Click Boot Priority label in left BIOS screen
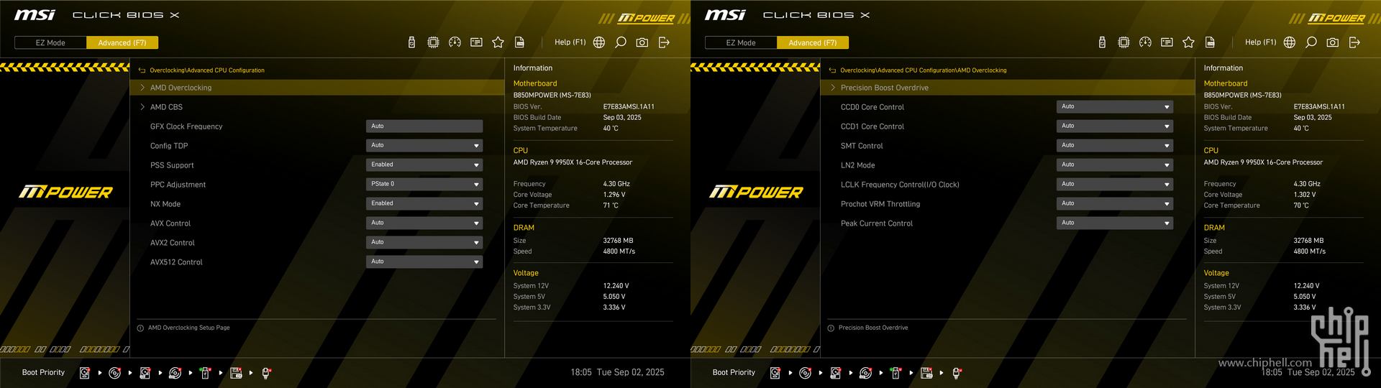 pos(43,372)
